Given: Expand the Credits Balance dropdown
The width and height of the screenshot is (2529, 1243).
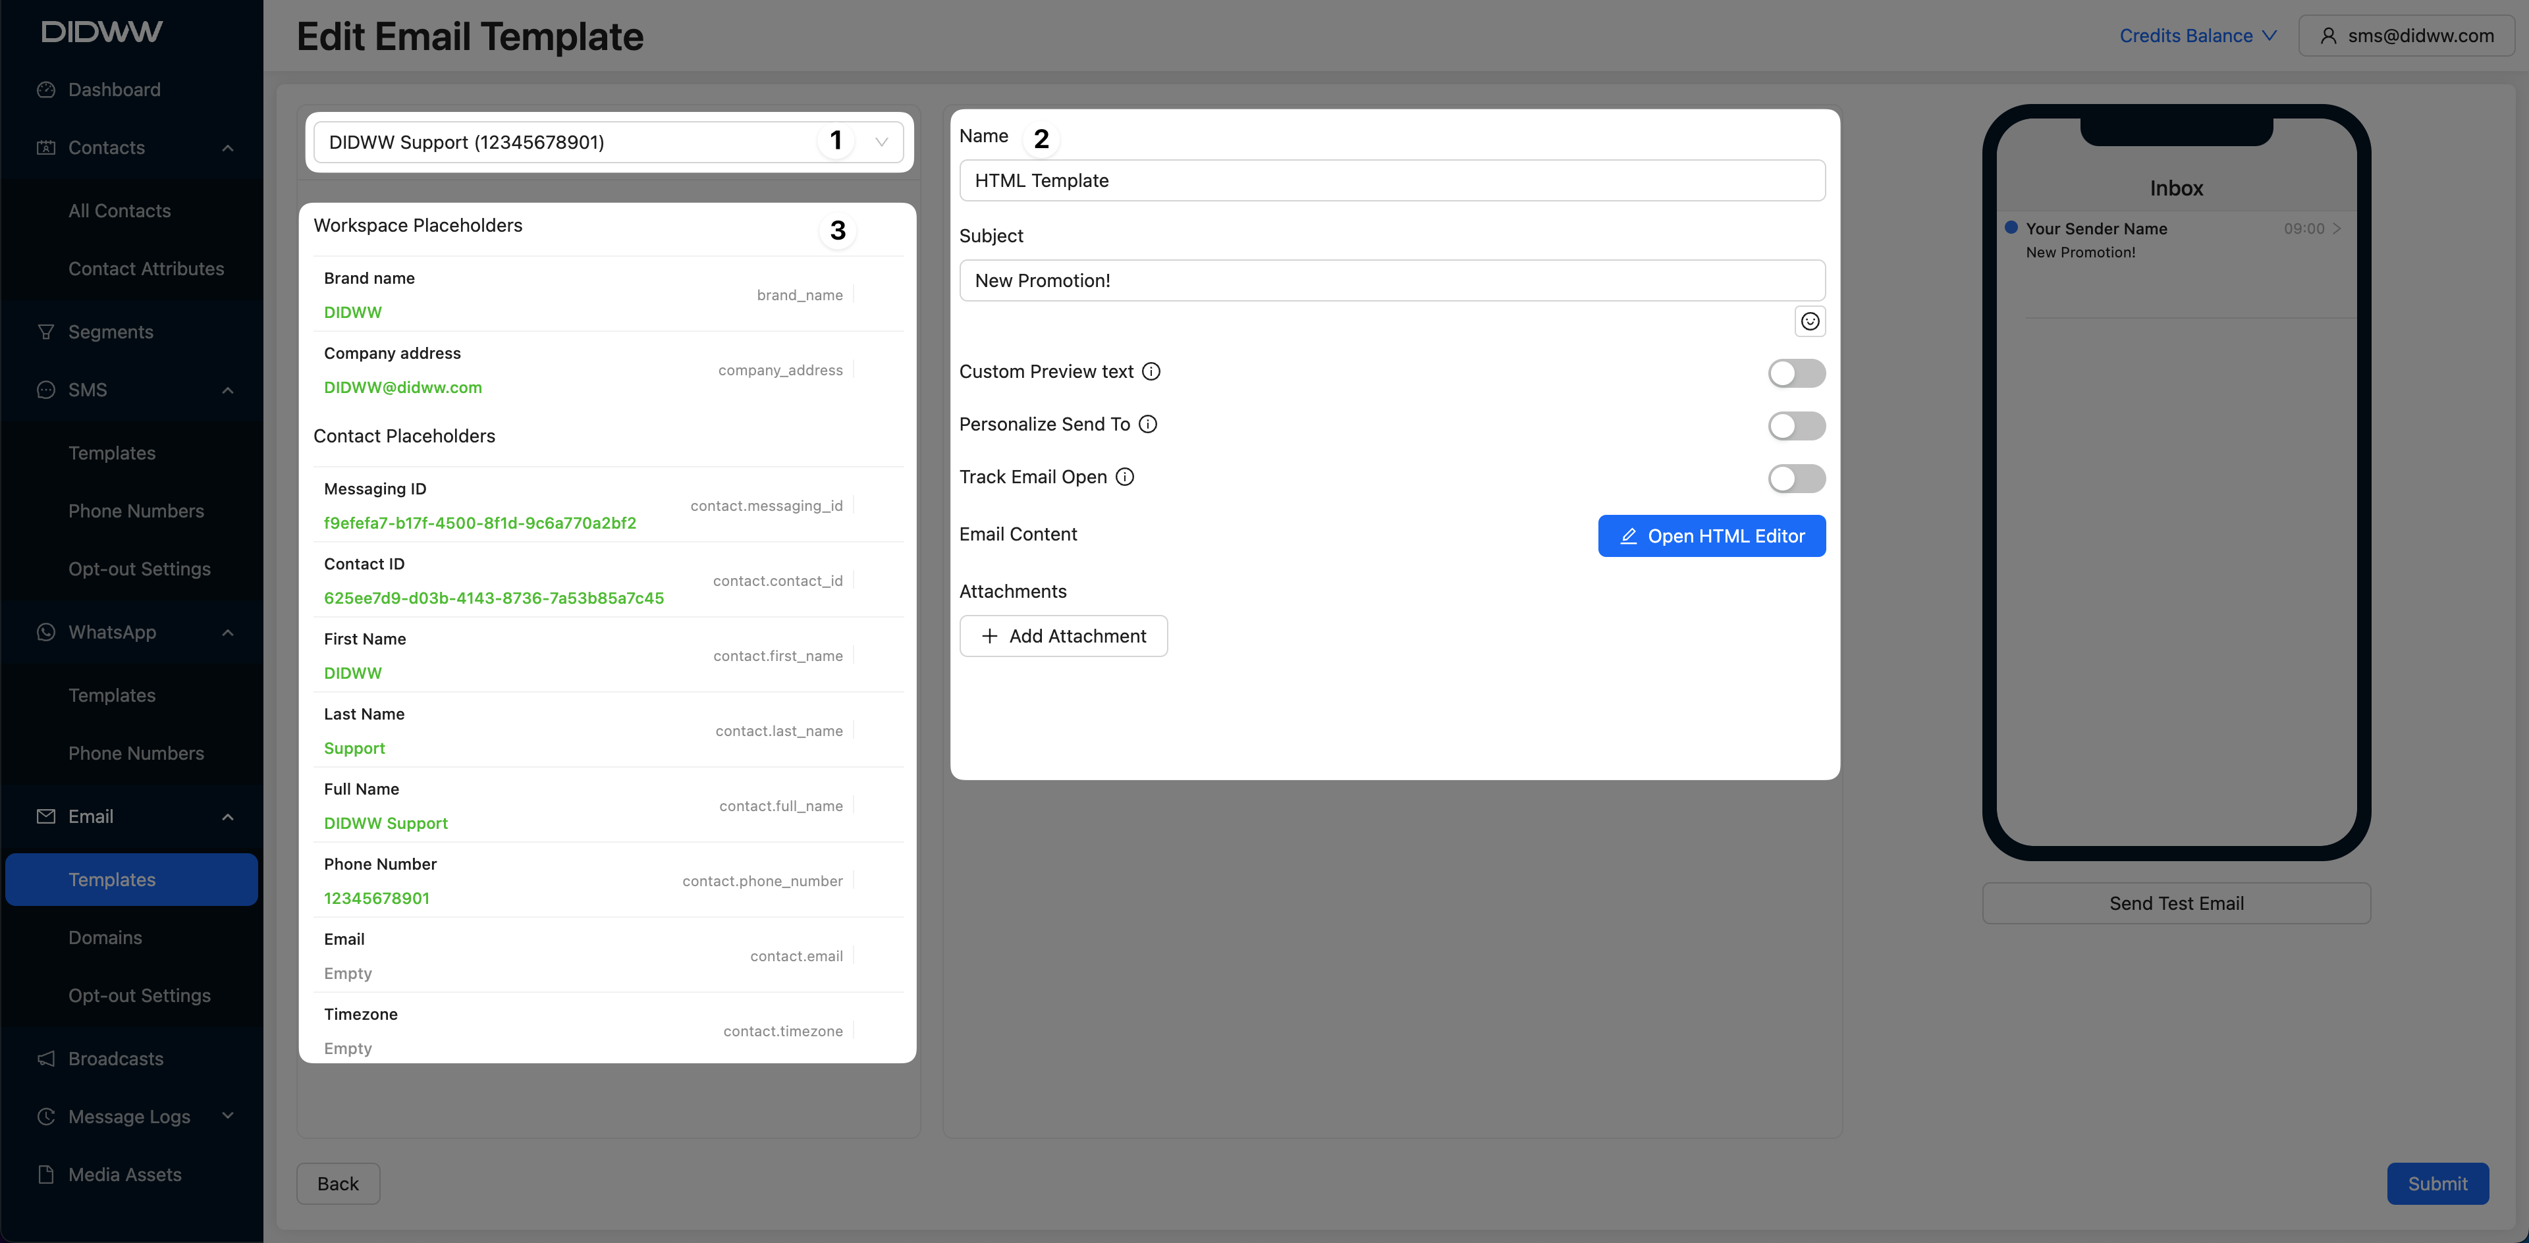Looking at the screenshot, I should pyautogui.click(x=2197, y=36).
